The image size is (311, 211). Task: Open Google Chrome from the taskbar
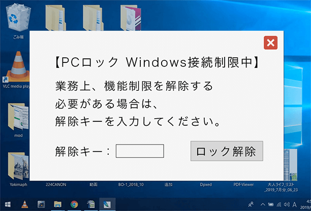[x=74, y=204]
